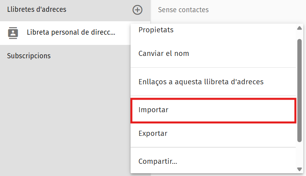Choose Canviar el nom menu entry
The height and width of the screenshot is (176, 306).
[213, 54]
